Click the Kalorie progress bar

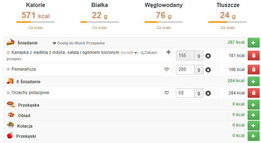pyautogui.click(x=35, y=22)
